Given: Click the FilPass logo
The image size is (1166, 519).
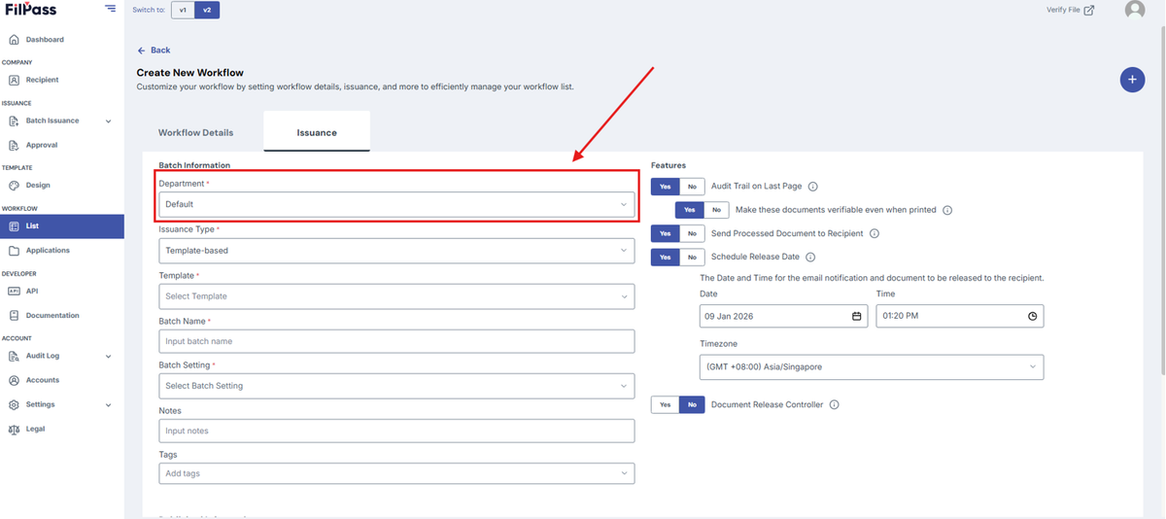Looking at the screenshot, I should coord(30,10).
